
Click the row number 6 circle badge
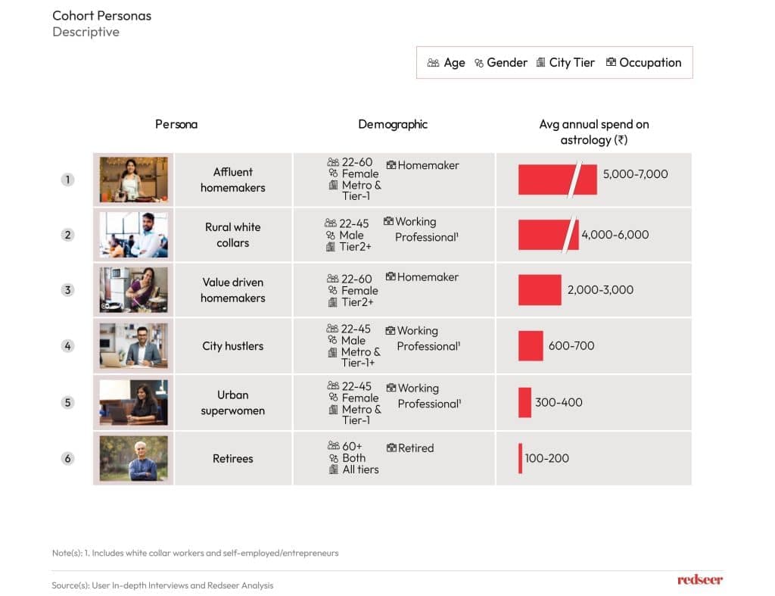click(68, 458)
